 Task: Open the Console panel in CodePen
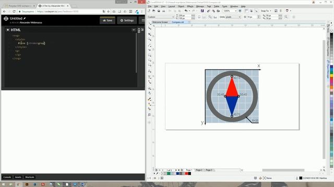pos(7,177)
